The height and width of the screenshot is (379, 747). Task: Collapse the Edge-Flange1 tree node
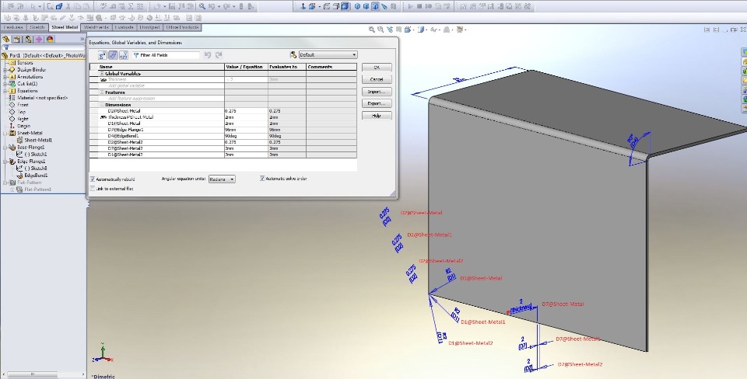tap(5, 162)
